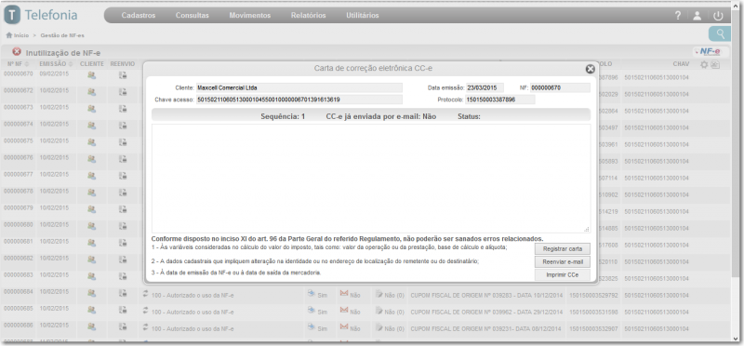Click the Registrar carta button
744x346 pixels.
point(563,248)
